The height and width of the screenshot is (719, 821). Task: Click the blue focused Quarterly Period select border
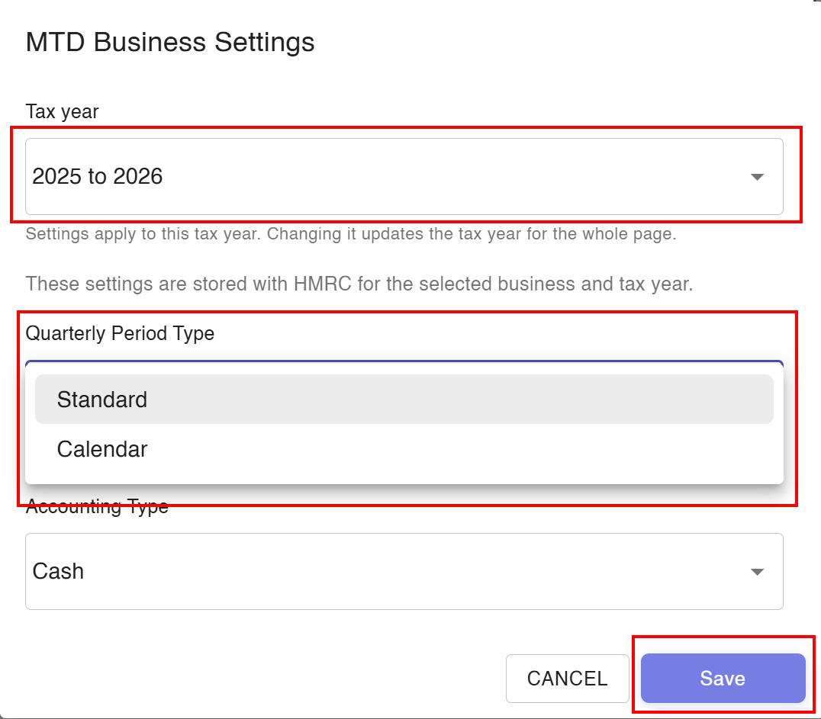tap(404, 361)
